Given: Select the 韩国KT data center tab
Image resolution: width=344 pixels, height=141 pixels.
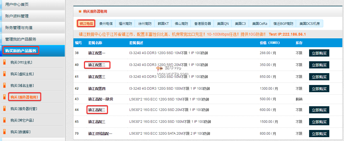Looking at the screenshot, I should tap(163, 24).
